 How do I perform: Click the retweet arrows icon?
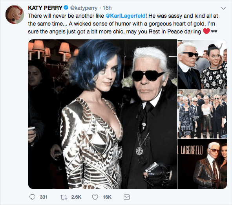click(64, 197)
